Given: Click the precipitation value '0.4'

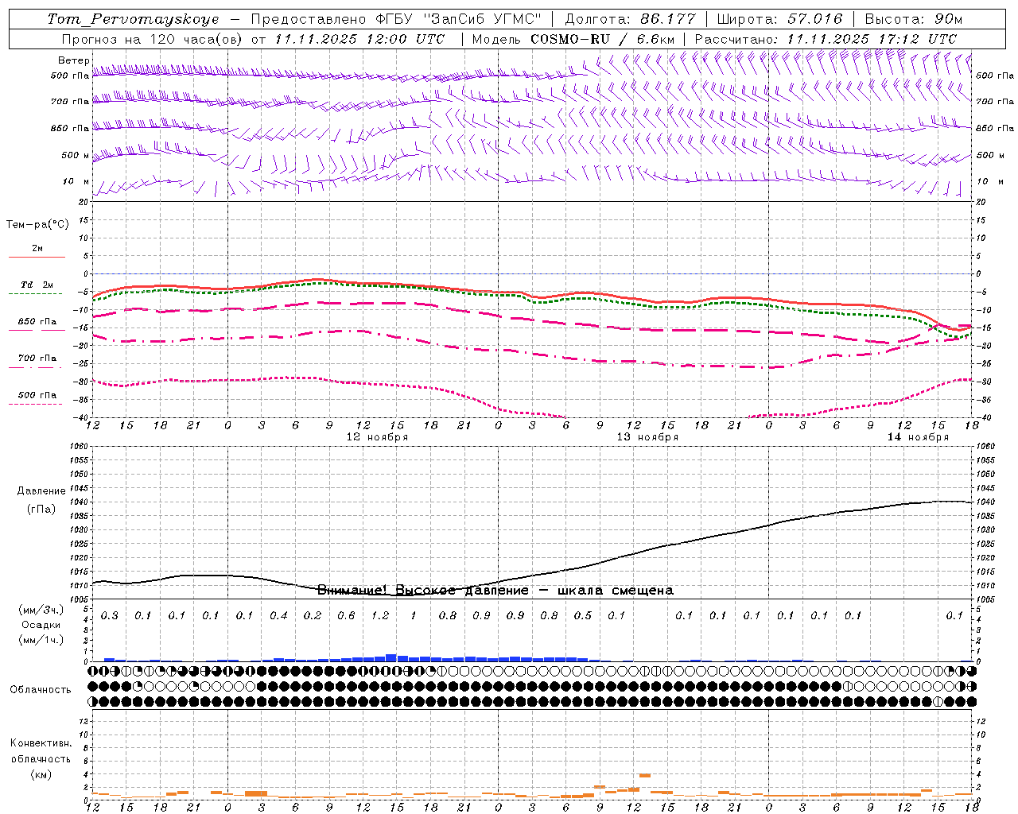Looking at the screenshot, I should (278, 615).
